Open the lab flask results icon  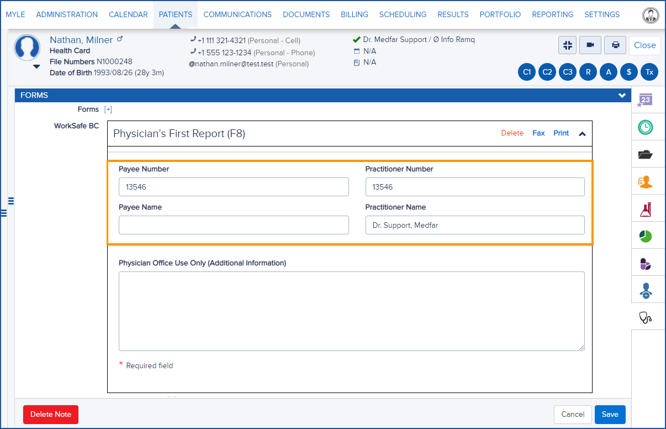pos(647,208)
